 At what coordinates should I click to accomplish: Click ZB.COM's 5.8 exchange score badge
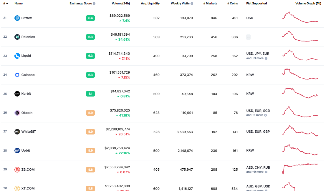(90, 170)
